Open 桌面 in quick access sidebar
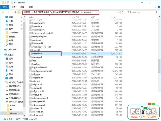 click(11, 17)
